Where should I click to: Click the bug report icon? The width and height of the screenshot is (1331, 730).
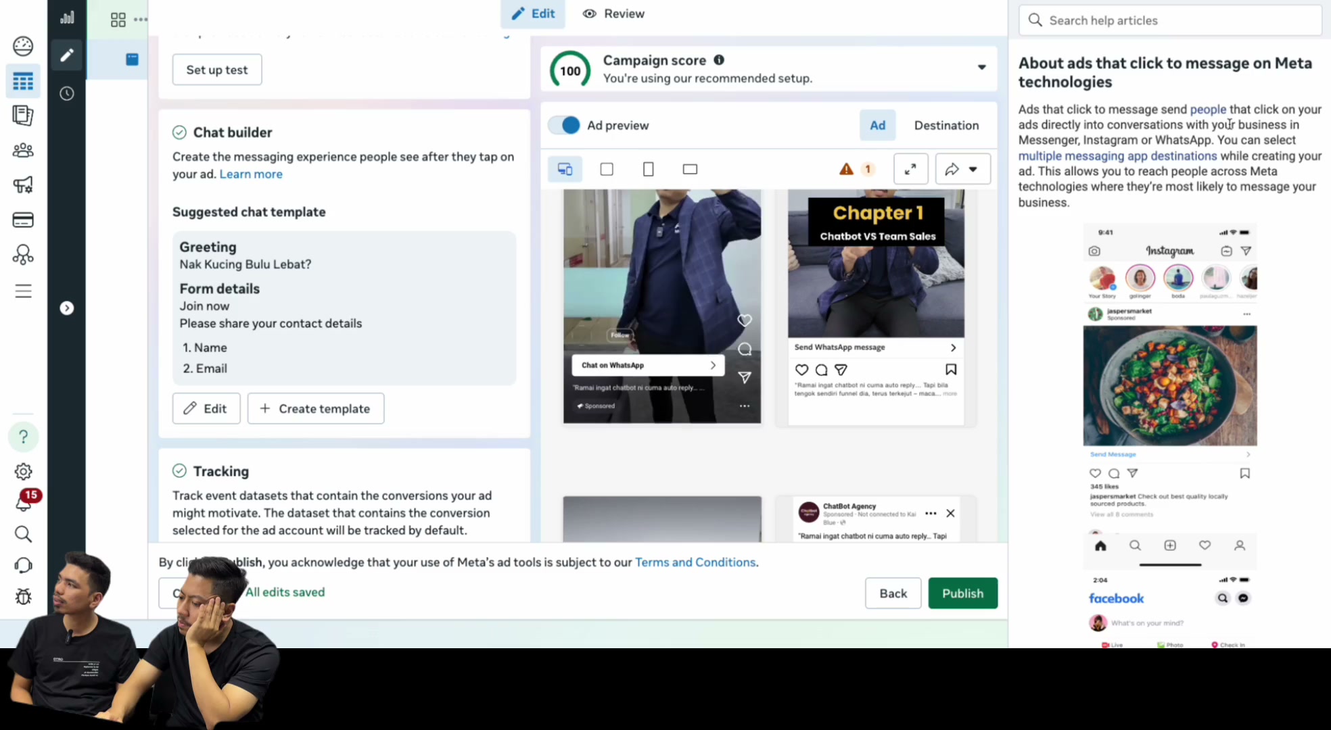[x=23, y=596]
